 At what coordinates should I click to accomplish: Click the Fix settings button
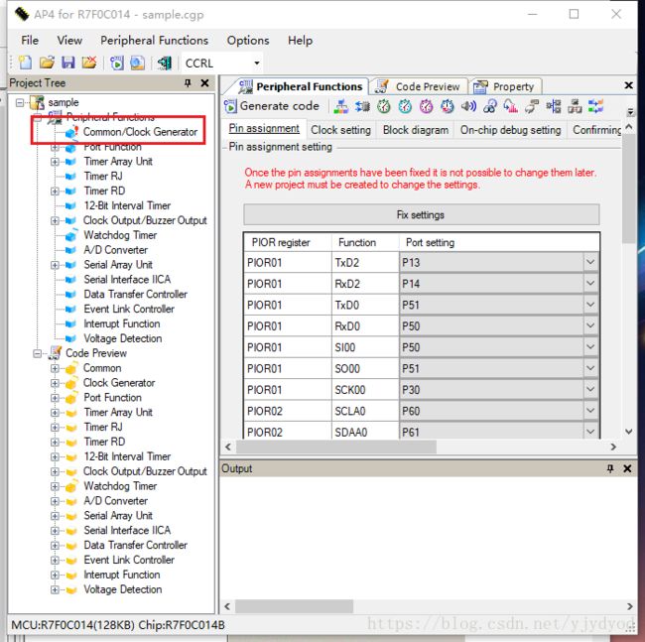tap(421, 214)
